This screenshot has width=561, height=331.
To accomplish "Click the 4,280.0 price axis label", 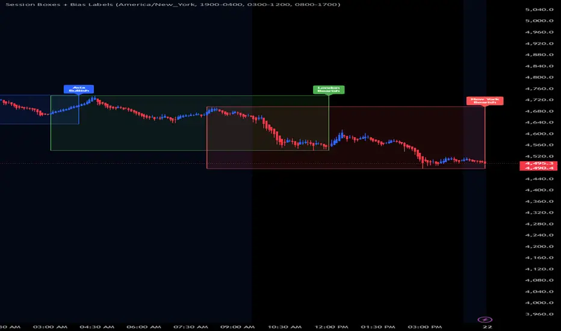I will [539, 224].
